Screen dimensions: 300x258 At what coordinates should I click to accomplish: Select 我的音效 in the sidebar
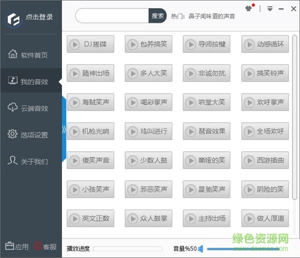tap(31, 81)
